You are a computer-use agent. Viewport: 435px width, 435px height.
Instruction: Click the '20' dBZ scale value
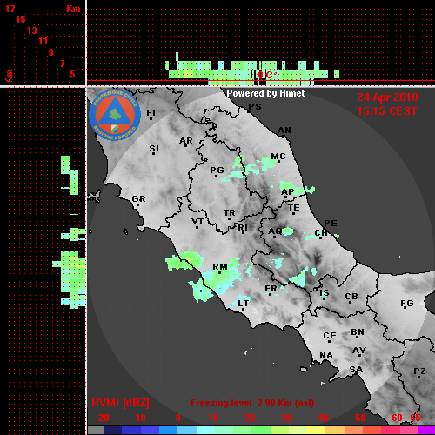(250, 418)
